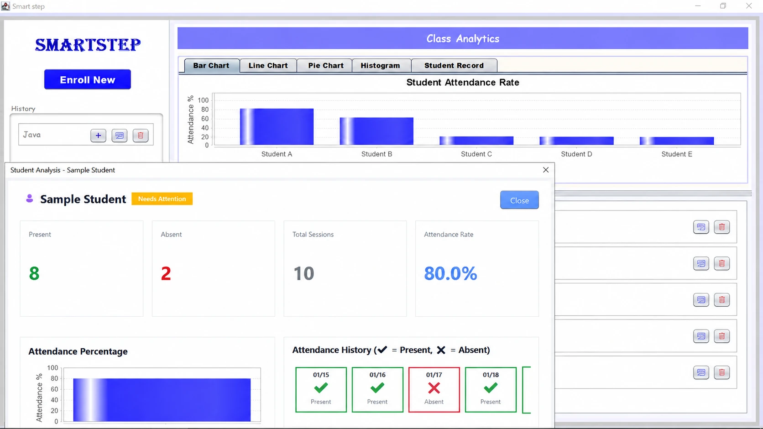Click the 80.0% attendance rate value
763x429 pixels.
coord(450,273)
